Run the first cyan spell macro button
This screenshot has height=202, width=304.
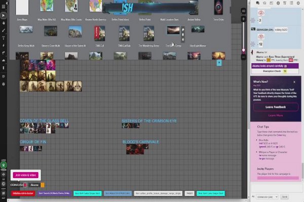coord(88,193)
